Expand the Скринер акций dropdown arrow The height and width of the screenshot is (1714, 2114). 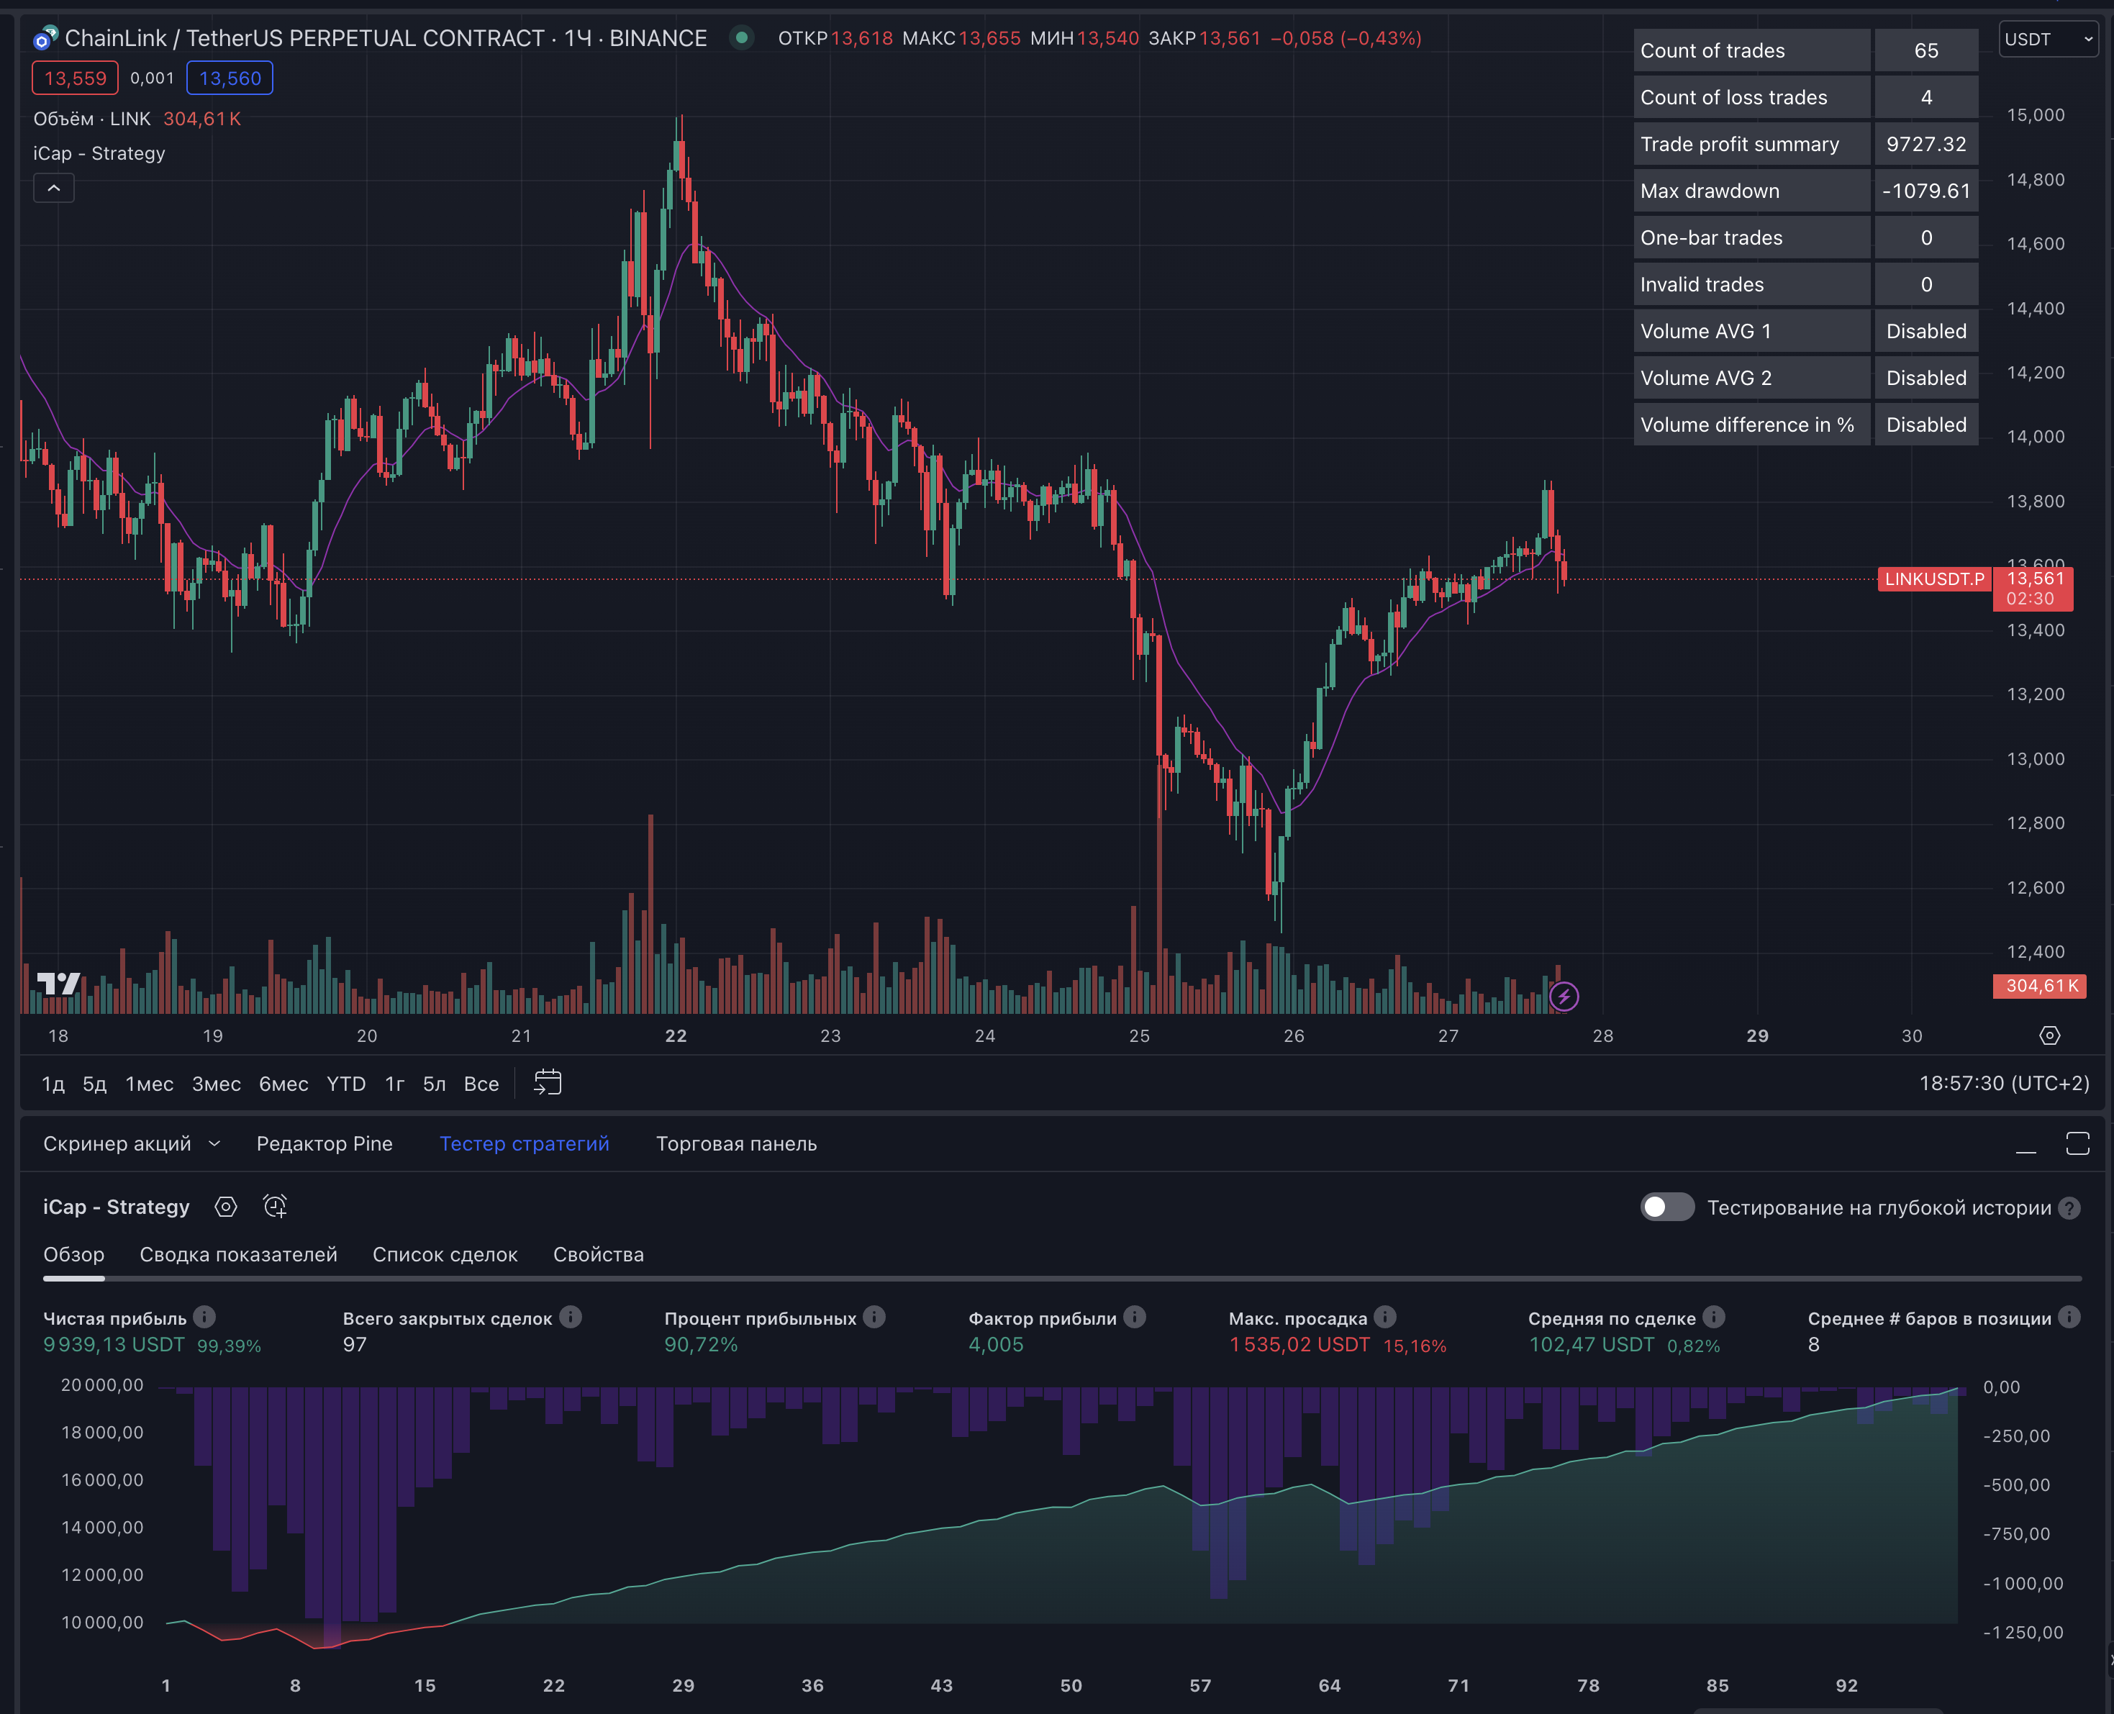coord(214,1144)
